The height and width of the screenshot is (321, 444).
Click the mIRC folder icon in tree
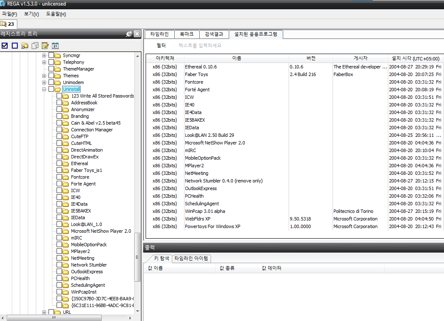(66, 238)
